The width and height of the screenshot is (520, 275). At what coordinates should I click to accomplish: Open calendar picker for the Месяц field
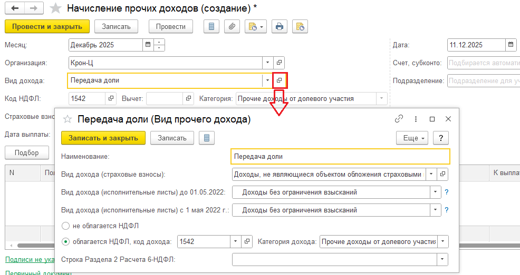click(x=148, y=45)
